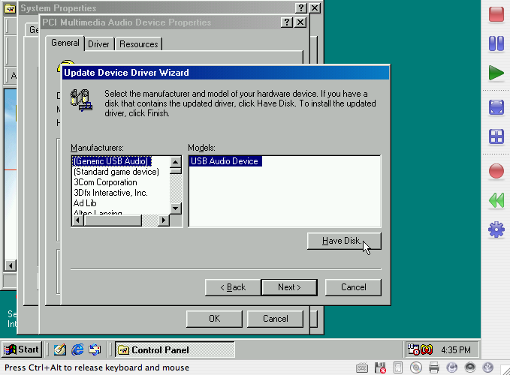This screenshot has width=510, height=375.
Task: Click left scroll arrow in background window
Action: tap(11, 266)
